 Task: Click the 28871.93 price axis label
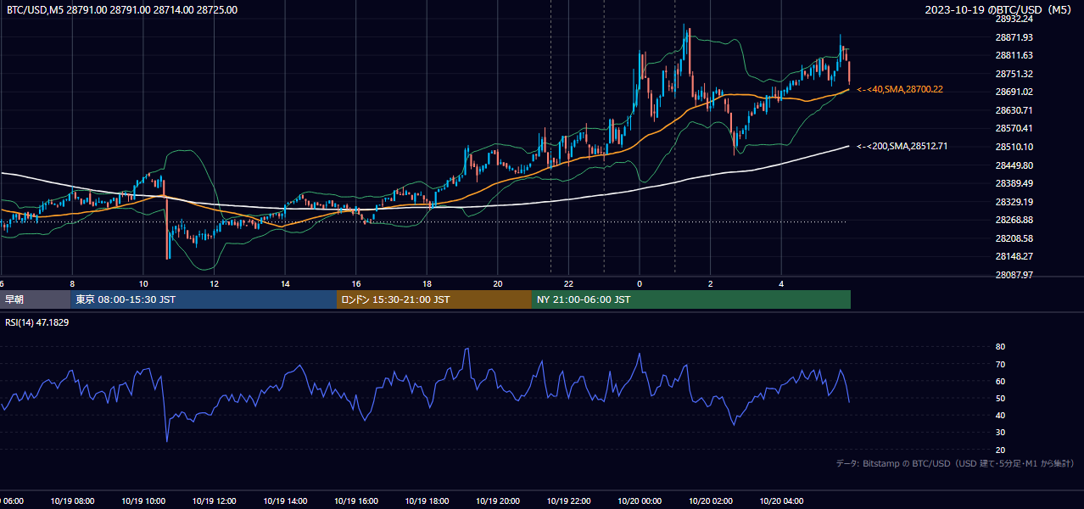coord(1014,37)
